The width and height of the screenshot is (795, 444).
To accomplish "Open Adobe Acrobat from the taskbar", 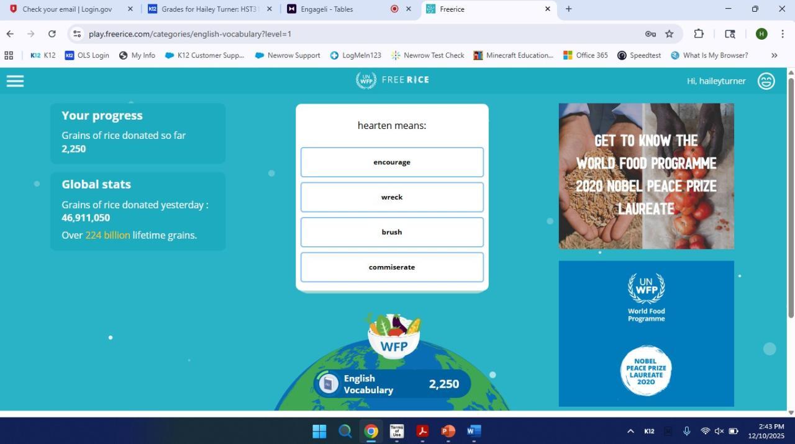I will (x=422, y=431).
